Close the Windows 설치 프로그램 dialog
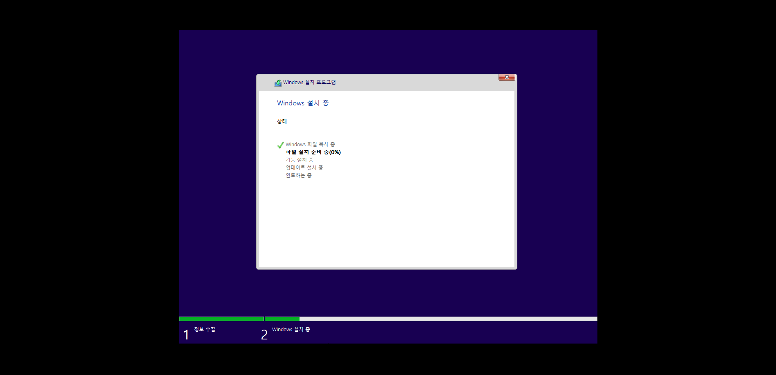Screen dimensions: 776x375 click(x=507, y=77)
